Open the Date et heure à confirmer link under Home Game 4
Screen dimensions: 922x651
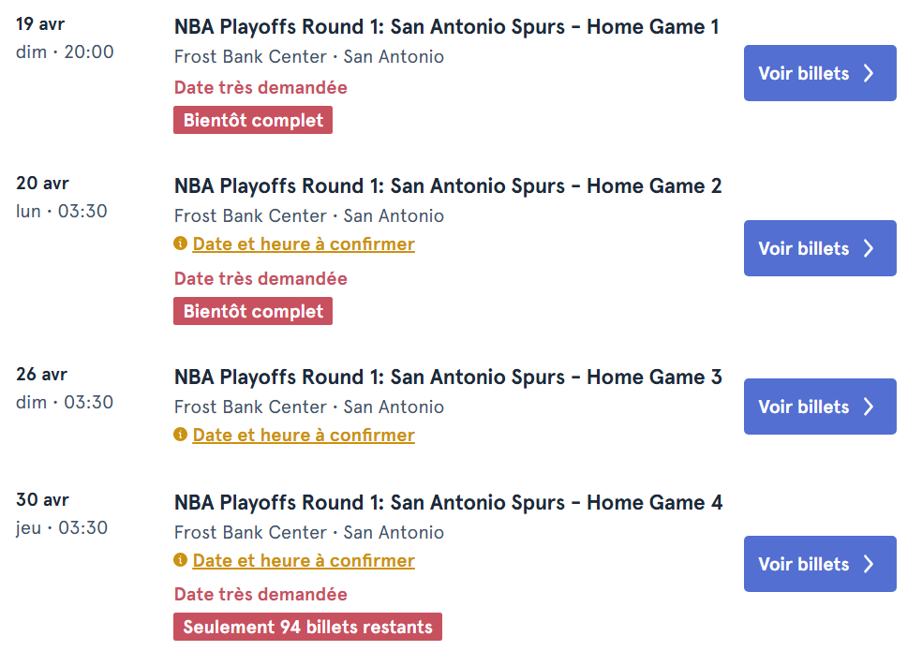[x=303, y=560]
